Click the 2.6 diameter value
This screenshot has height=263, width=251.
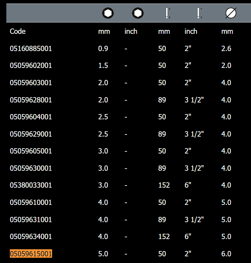pos(226,49)
